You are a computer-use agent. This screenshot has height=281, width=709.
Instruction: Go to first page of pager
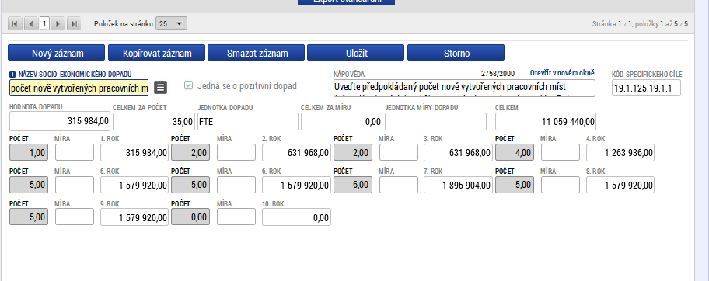(x=15, y=24)
